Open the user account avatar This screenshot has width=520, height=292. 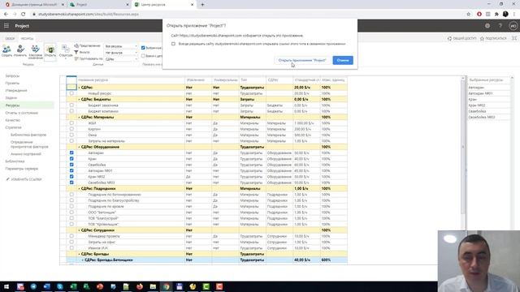[x=513, y=26]
